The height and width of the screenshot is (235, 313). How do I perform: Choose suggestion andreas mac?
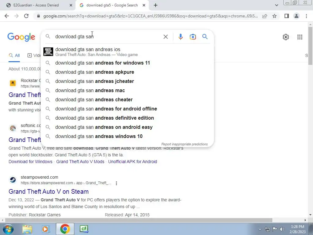[127, 90]
